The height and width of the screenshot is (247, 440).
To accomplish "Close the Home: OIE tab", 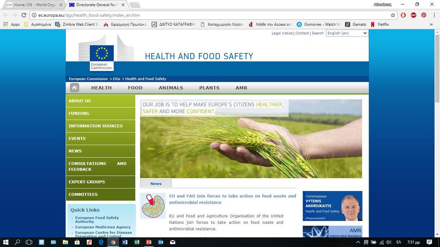I will click(61, 5).
